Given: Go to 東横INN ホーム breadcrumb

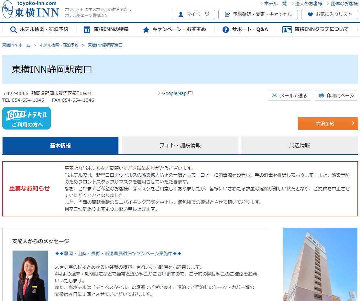Looking at the screenshot, I should click(16, 45).
